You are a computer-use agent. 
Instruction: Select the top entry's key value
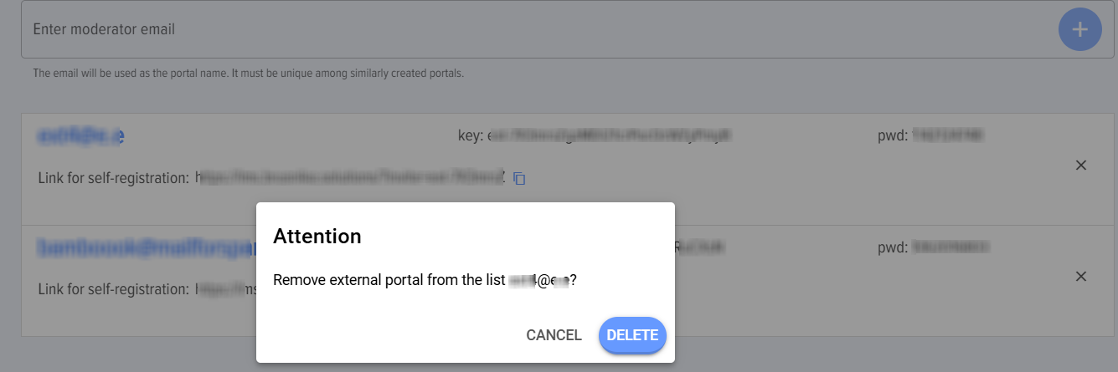(609, 135)
